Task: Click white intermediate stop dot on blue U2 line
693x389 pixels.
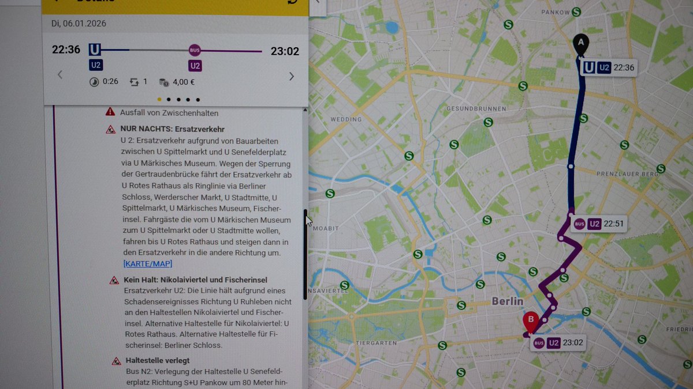Action: click(x=571, y=166)
